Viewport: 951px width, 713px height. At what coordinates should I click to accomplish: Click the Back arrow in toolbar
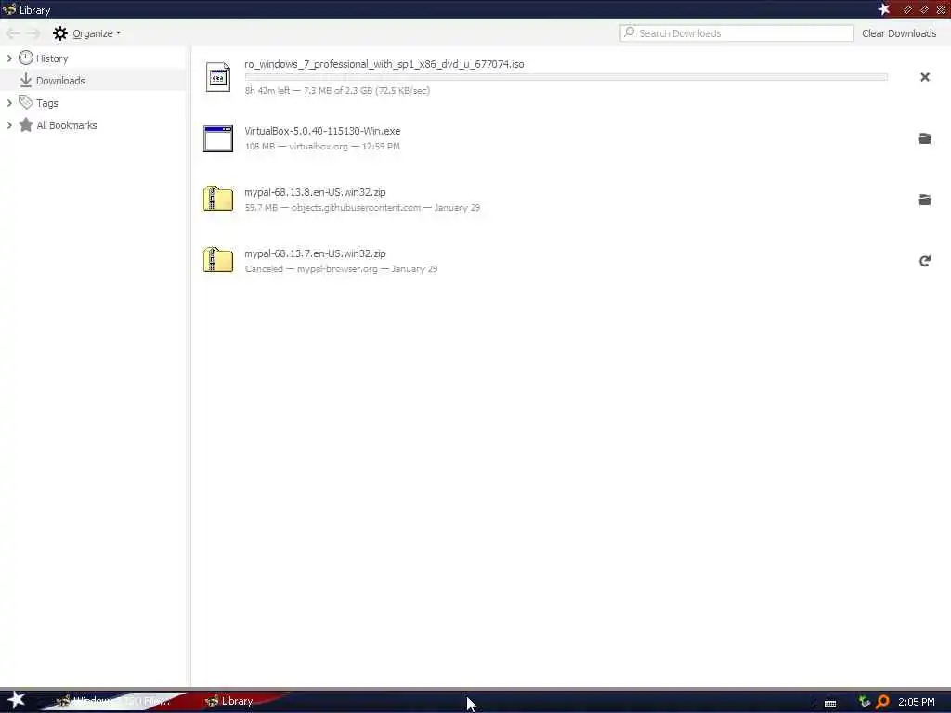pyautogui.click(x=12, y=33)
